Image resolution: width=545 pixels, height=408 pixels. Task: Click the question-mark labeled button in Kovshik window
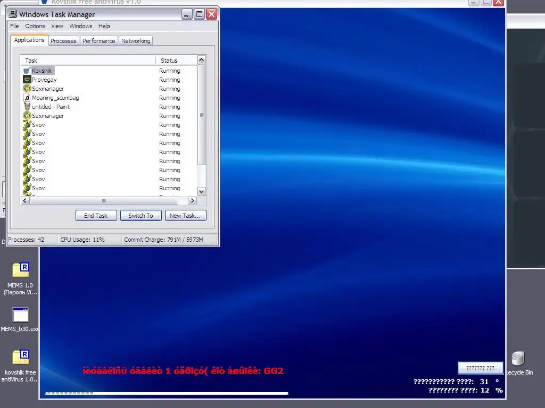481,368
